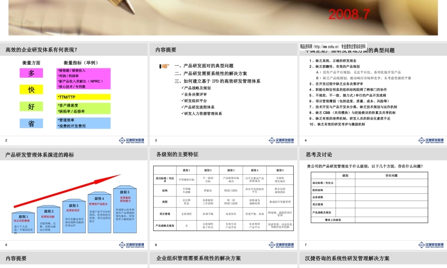This screenshot has width=447, height=268.
Task: Select the magenta 多 box
Action: coord(31,73)
